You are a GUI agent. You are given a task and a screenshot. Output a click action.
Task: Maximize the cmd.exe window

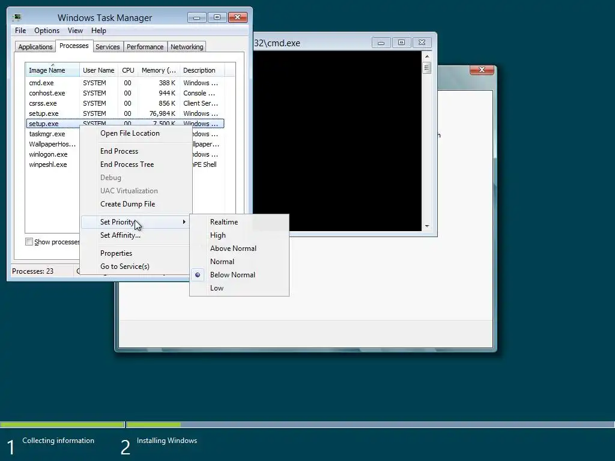[x=401, y=43]
